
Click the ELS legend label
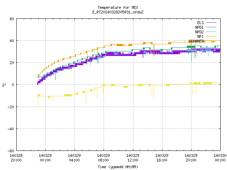(200, 23)
